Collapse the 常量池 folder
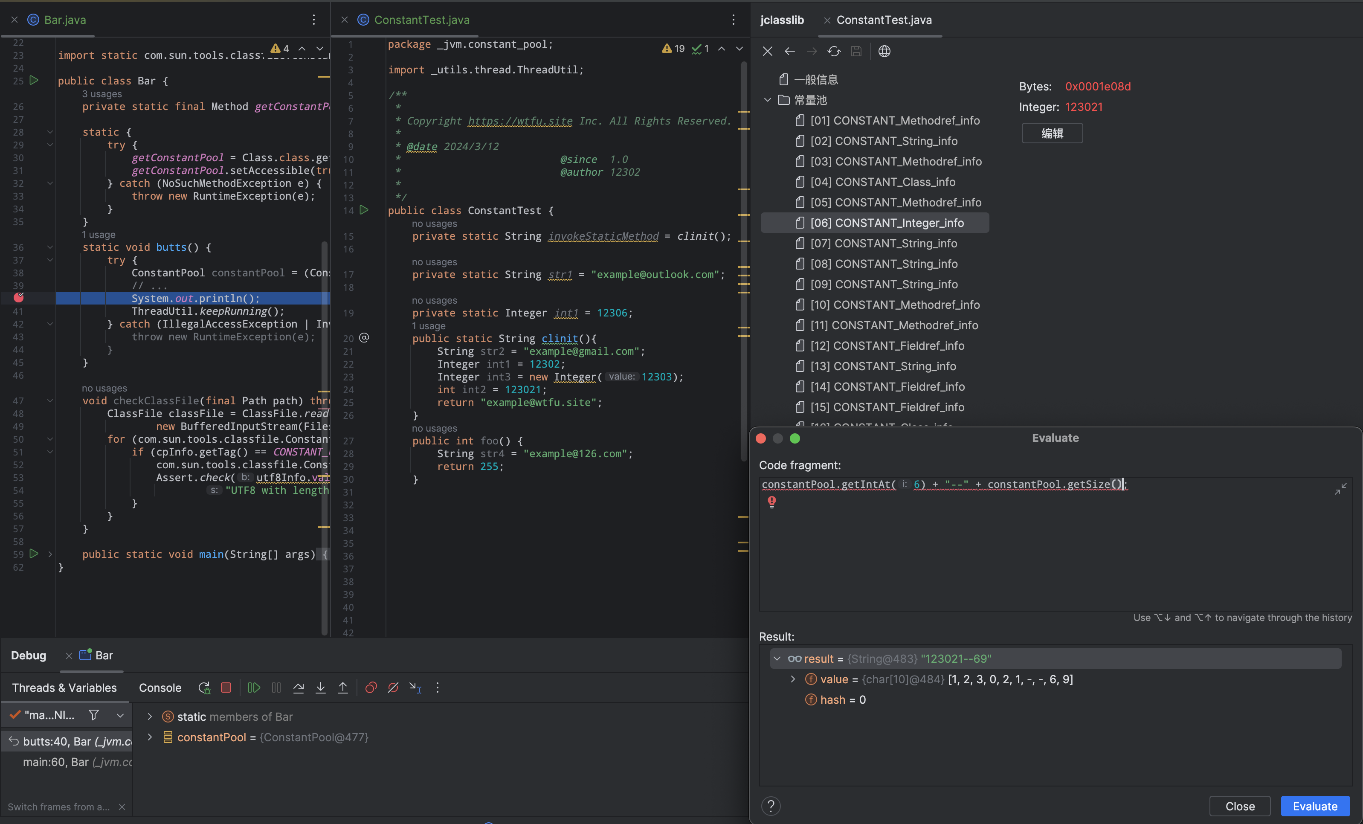This screenshot has height=824, width=1363. tap(767, 100)
